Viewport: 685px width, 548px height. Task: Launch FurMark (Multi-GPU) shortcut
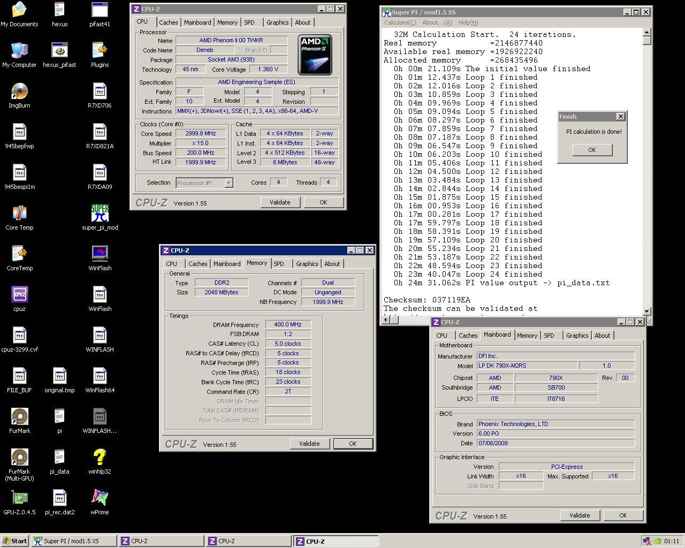click(x=19, y=465)
